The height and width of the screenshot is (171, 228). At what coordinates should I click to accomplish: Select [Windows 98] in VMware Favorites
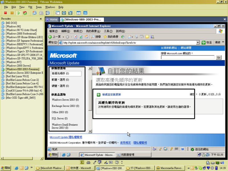point(13,27)
